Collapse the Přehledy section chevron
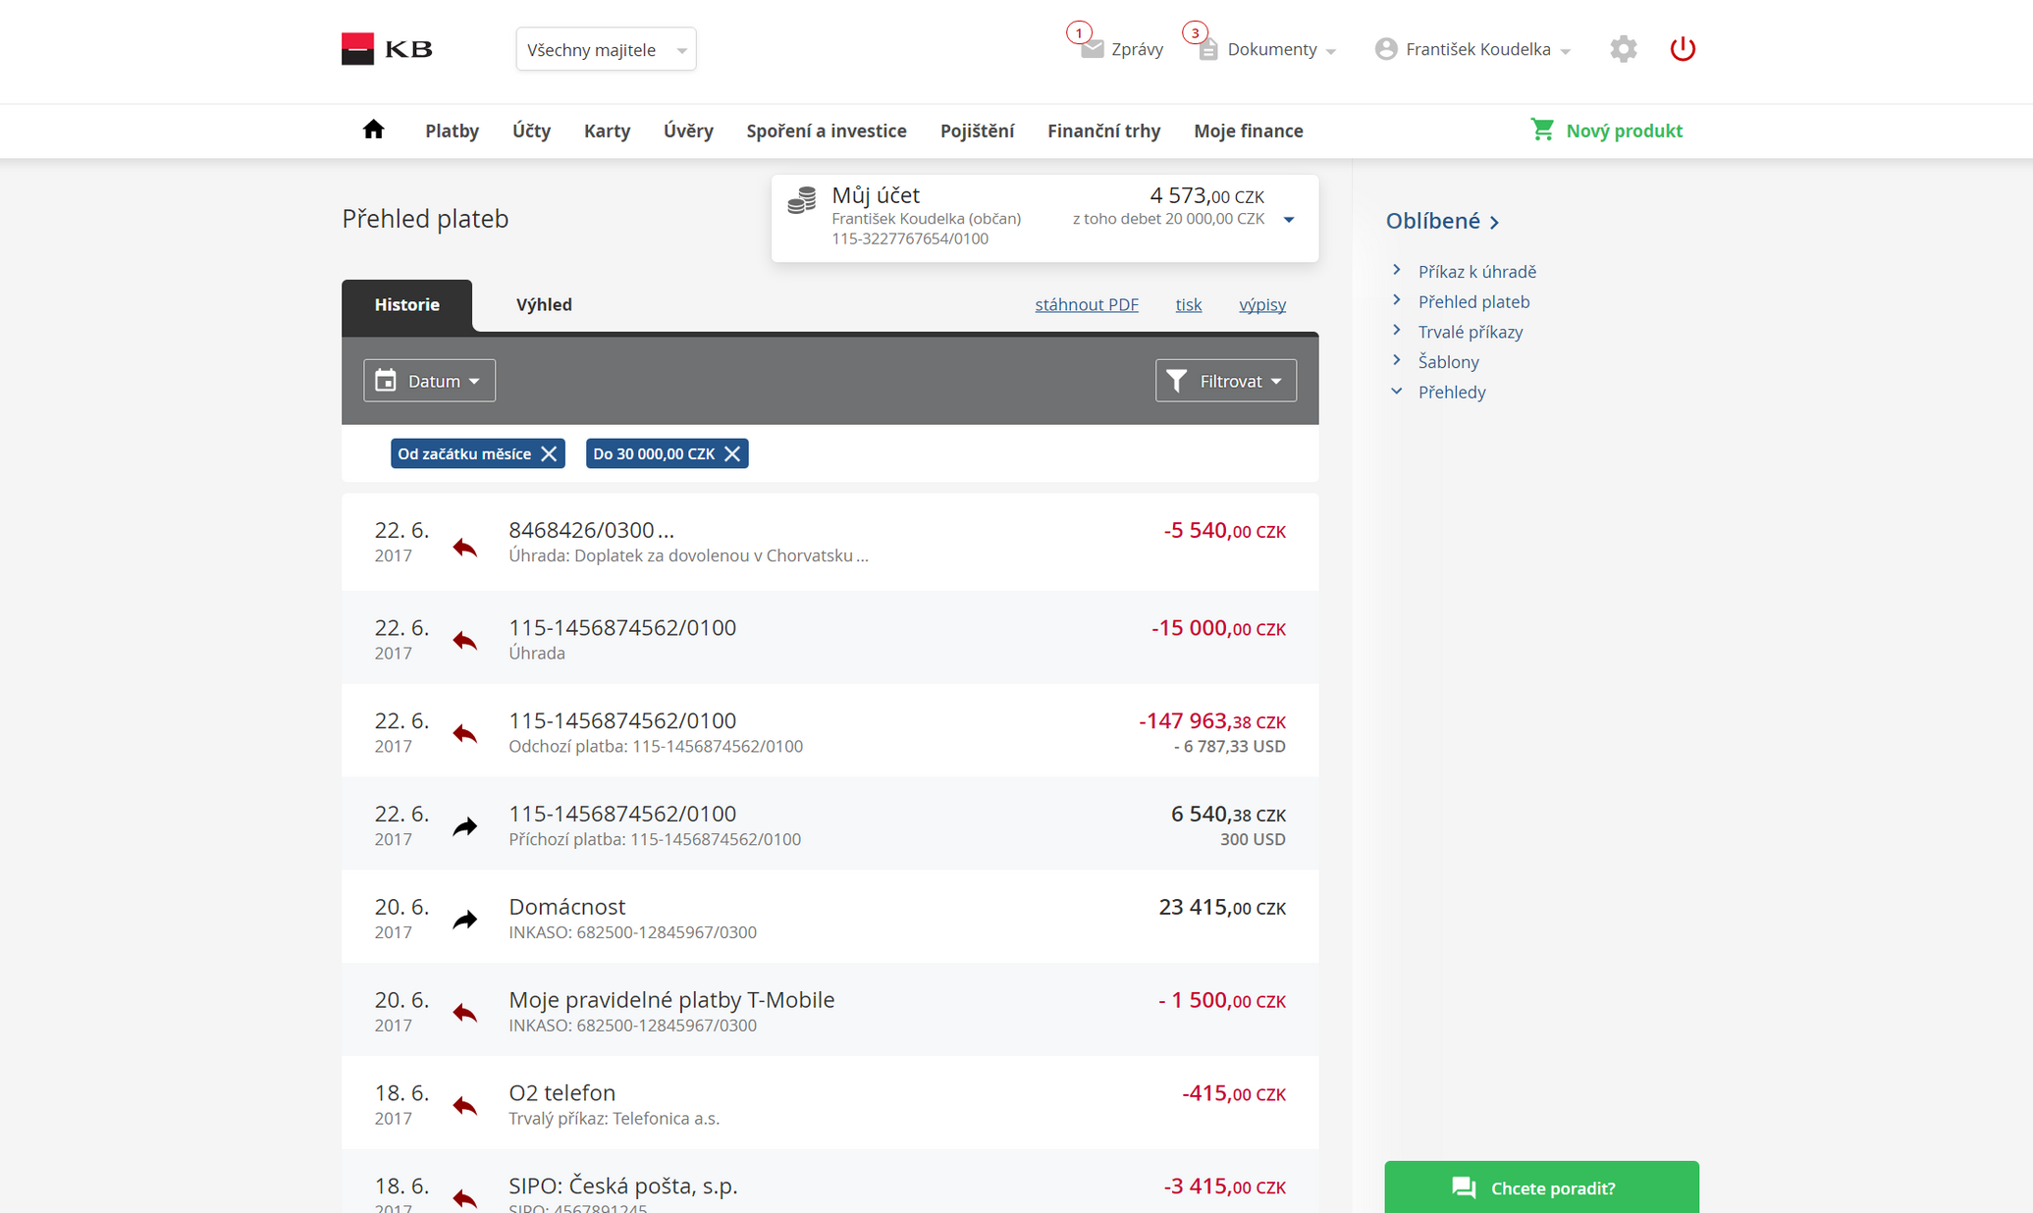The width and height of the screenshot is (2033, 1213). click(x=1397, y=391)
